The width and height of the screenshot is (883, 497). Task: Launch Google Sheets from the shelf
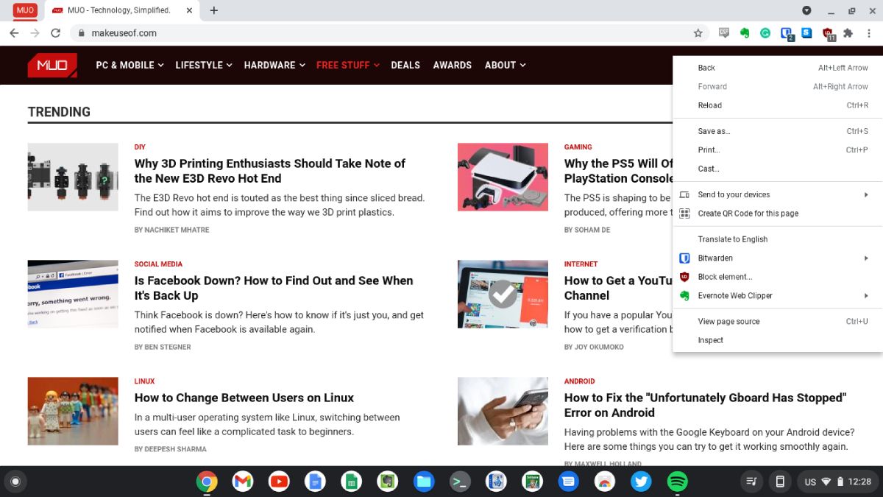351,482
